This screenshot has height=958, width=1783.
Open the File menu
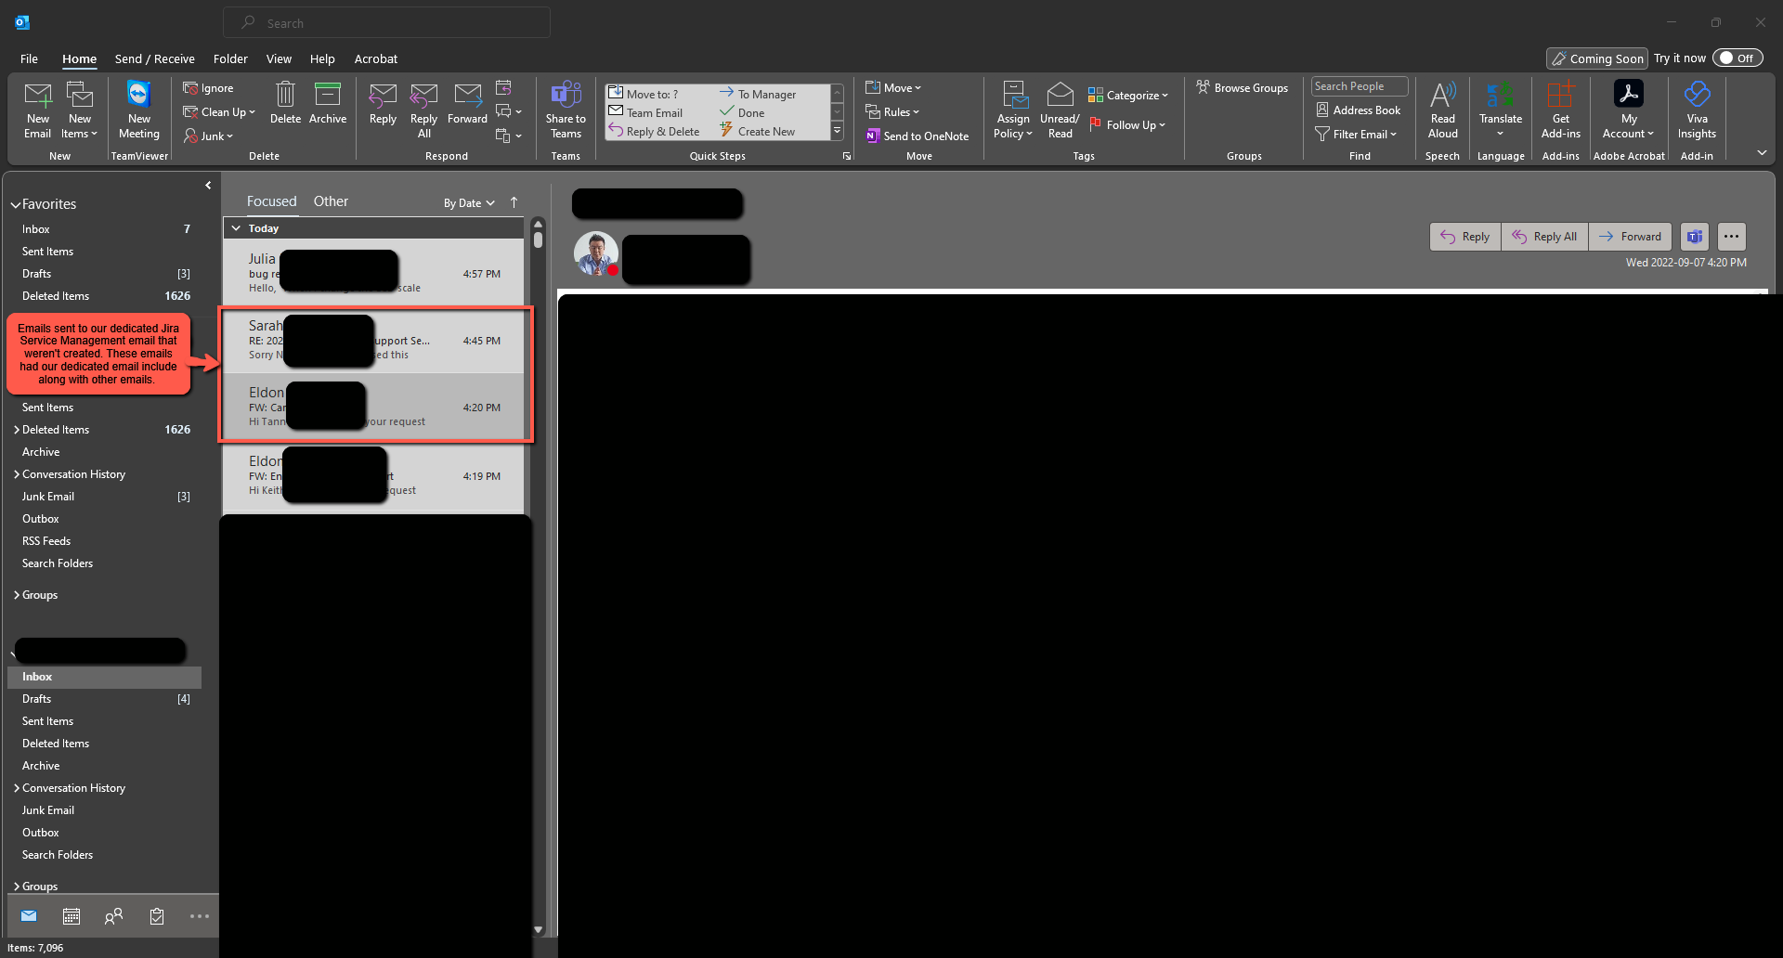point(29,58)
